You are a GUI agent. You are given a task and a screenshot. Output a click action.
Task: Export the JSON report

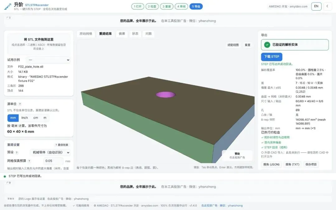tap(271, 165)
